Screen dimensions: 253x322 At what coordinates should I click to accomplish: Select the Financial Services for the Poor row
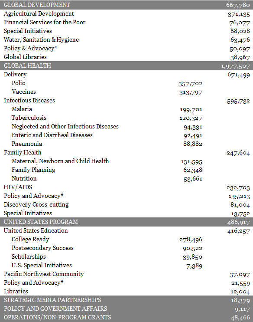[126, 22]
